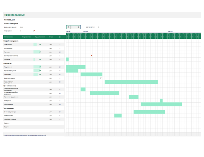Select the Тестирование section heading
The width and height of the screenshot is (204, 157).
8,108
